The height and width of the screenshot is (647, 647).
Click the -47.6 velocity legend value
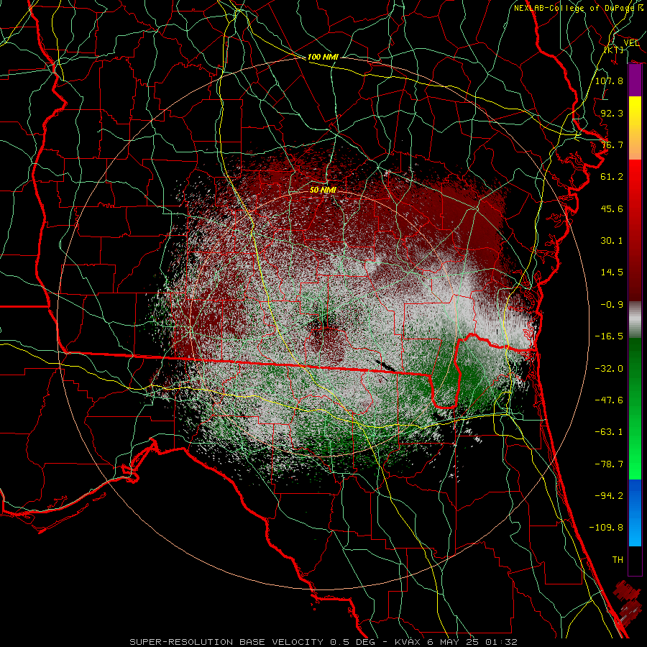click(609, 400)
